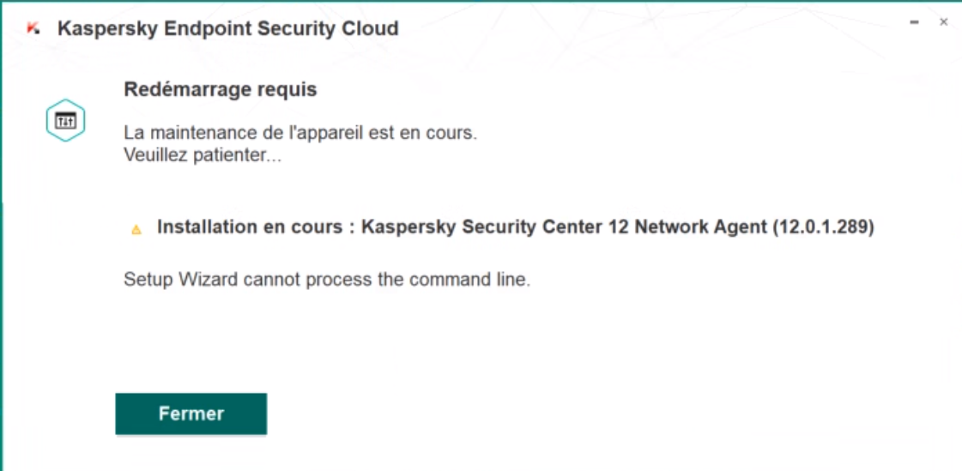This screenshot has width=962, height=471.
Task: Click the Kaspersky Endpoint Security Cloud title
Action: tap(227, 28)
